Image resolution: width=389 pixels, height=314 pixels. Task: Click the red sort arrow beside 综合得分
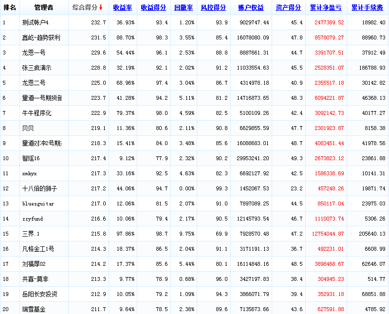coord(101,7)
